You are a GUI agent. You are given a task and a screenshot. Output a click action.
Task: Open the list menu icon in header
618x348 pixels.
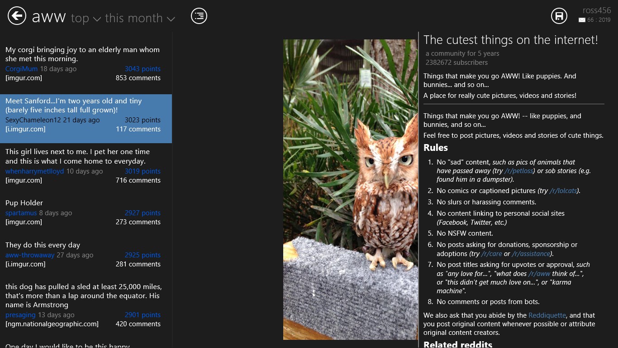pyautogui.click(x=199, y=16)
